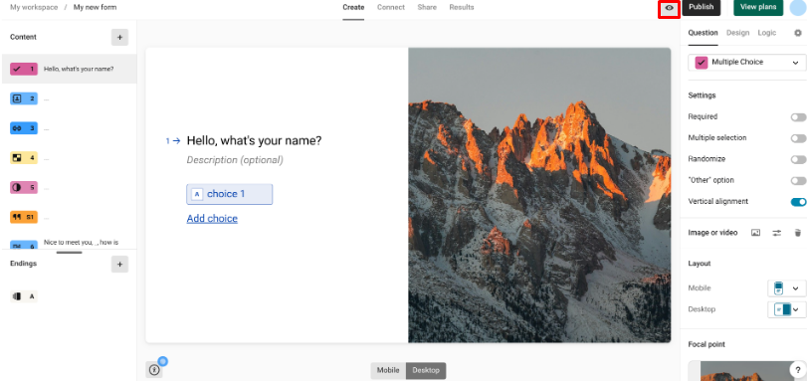Click the Focal point image thumbnail
Screen dimensions: 807x381
[x=746, y=371]
